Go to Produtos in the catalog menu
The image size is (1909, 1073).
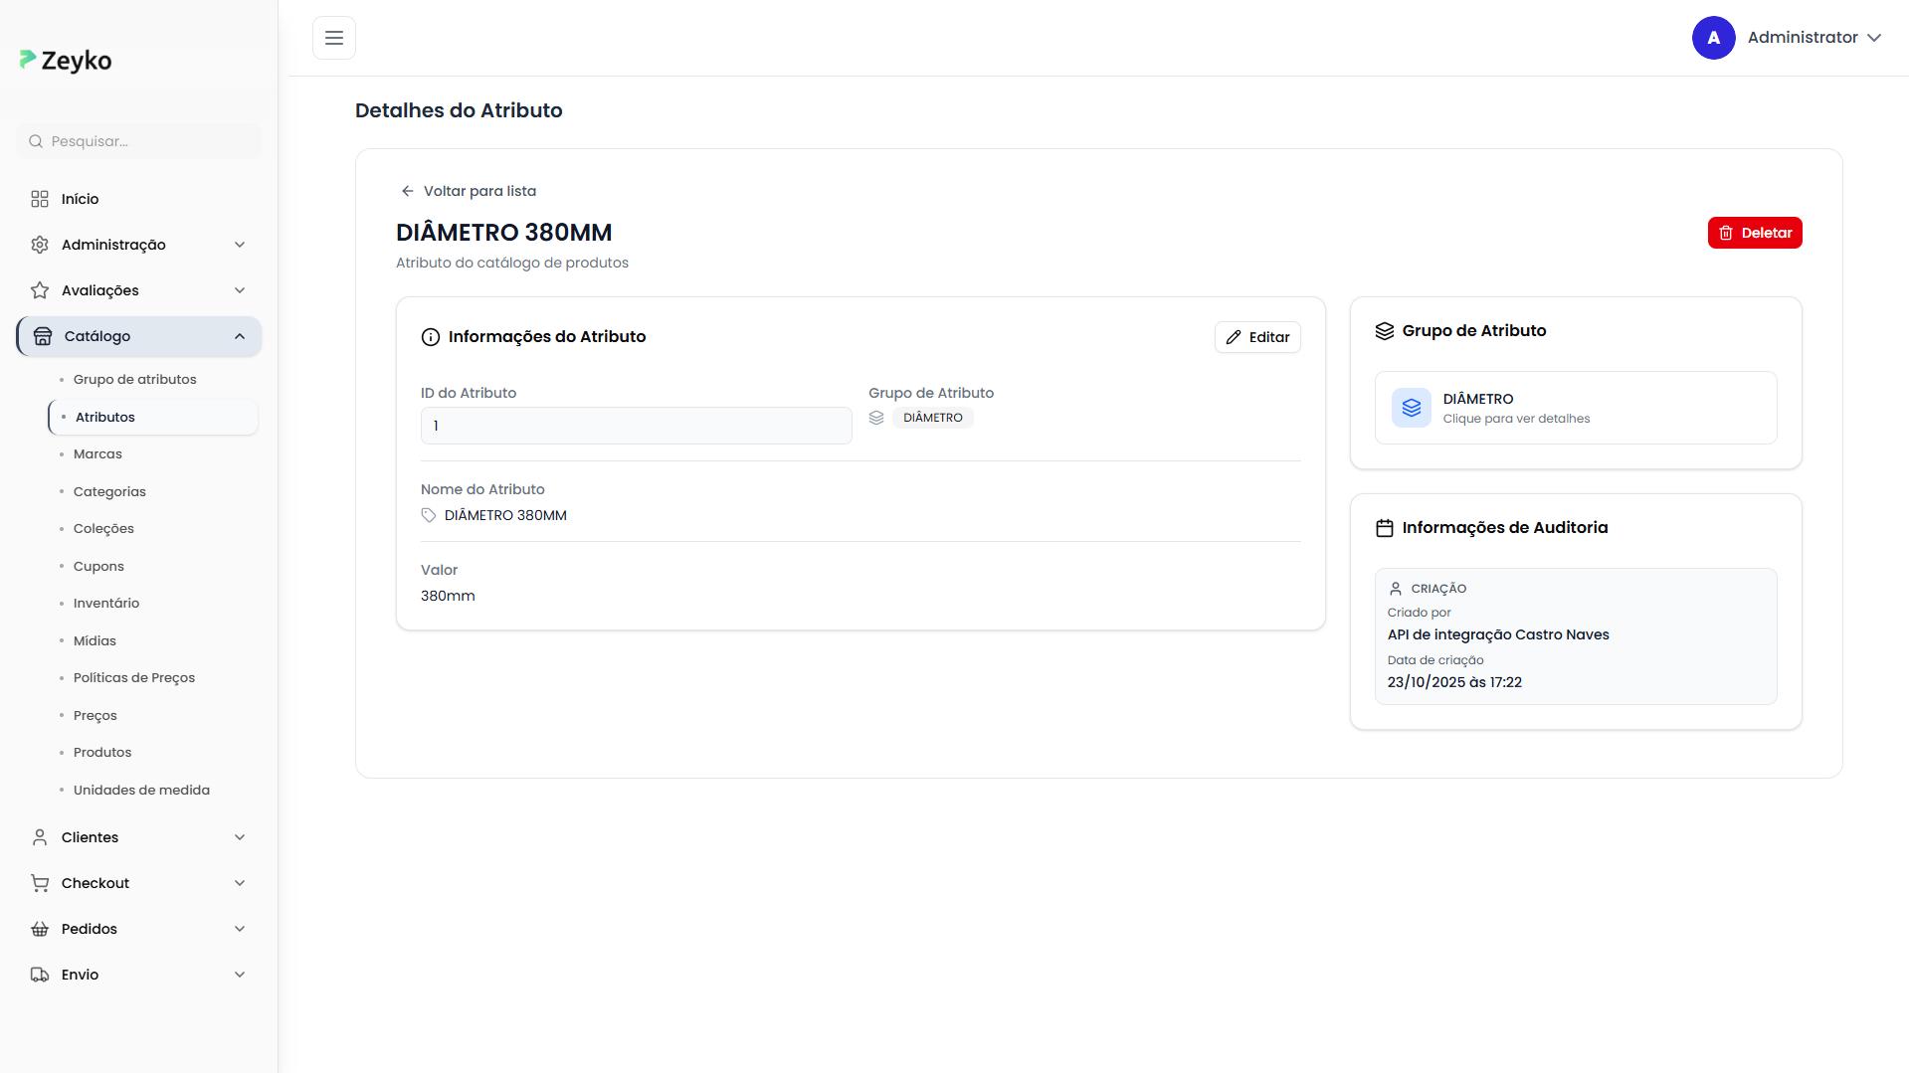tap(102, 752)
